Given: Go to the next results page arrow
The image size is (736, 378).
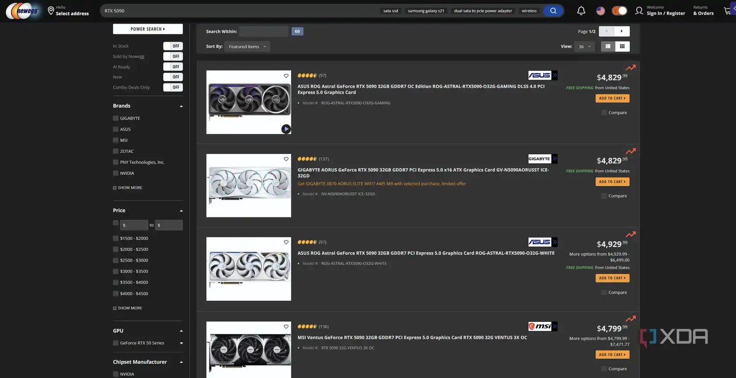Looking at the screenshot, I should (622, 31).
